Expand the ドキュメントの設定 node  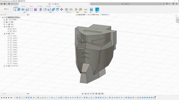click(4, 20)
